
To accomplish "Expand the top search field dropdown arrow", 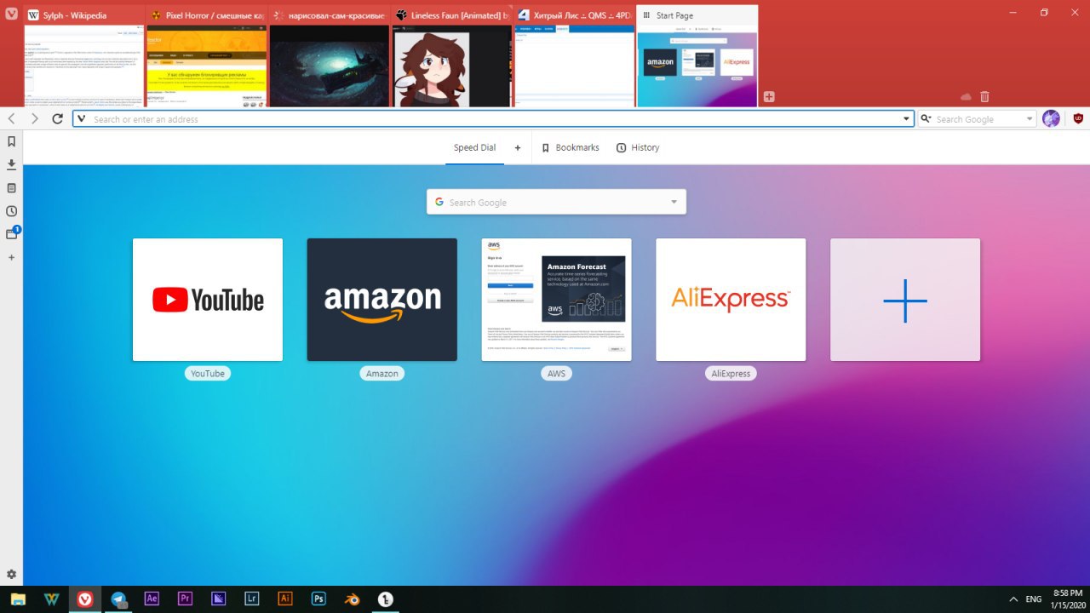I will point(1030,119).
